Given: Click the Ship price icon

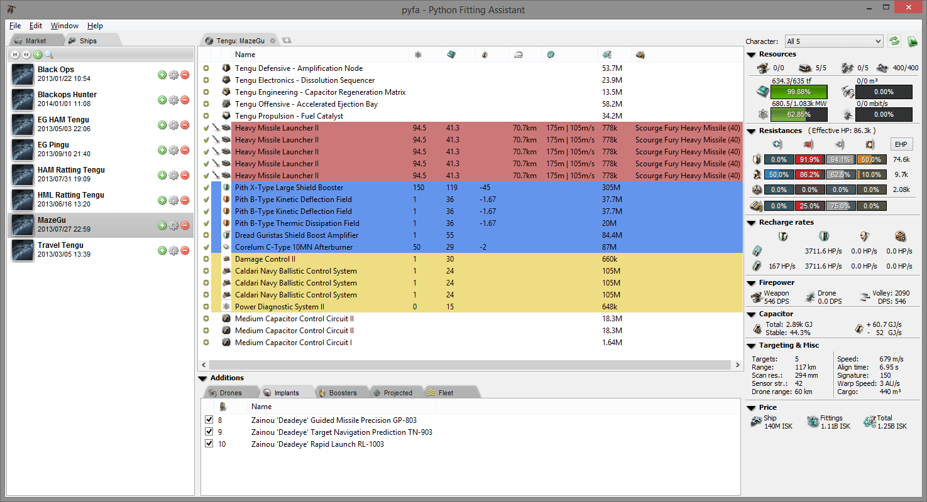Looking at the screenshot, I should point(757,422).
